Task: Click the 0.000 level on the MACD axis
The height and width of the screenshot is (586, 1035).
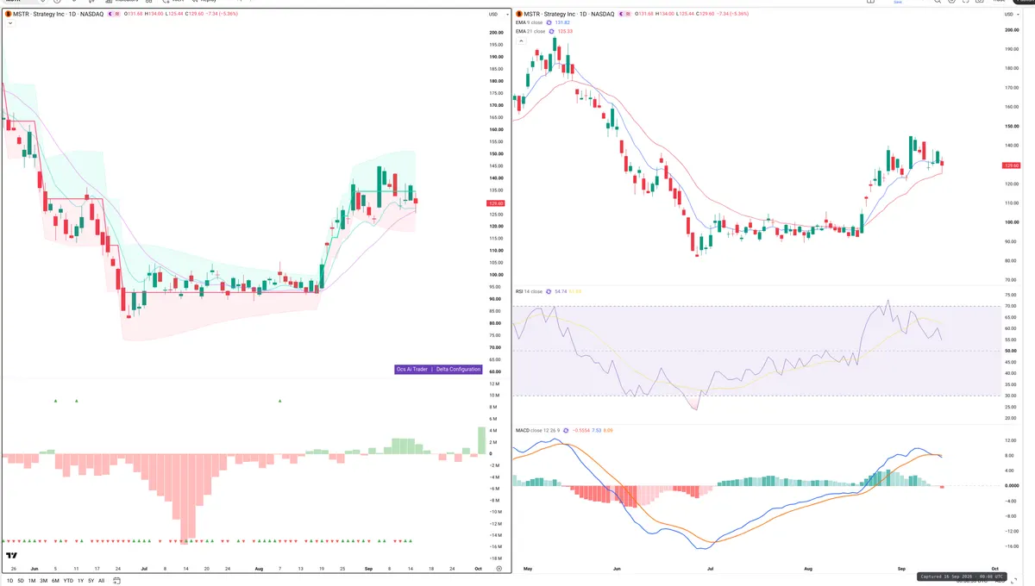Action: [1011, 485]
